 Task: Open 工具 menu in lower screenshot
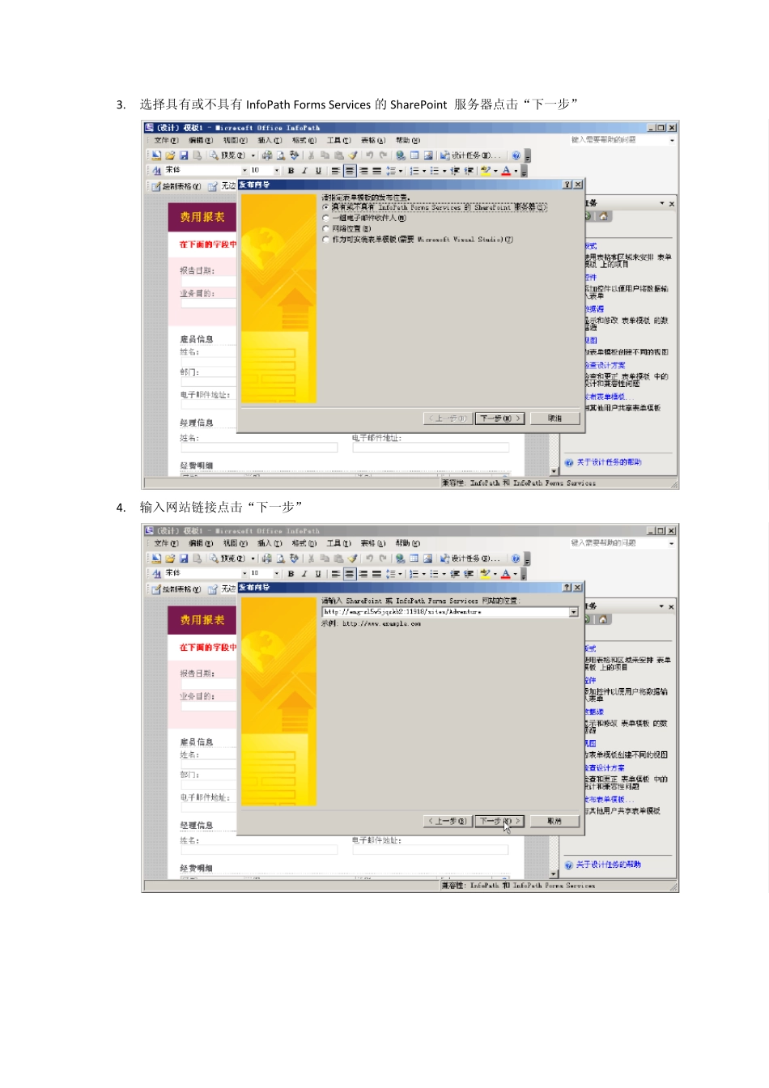click(339, 543)
